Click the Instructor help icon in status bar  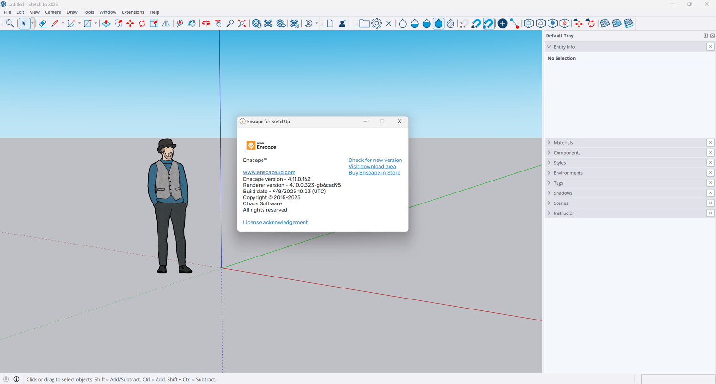pyautogui.click(x=6, y=379)
